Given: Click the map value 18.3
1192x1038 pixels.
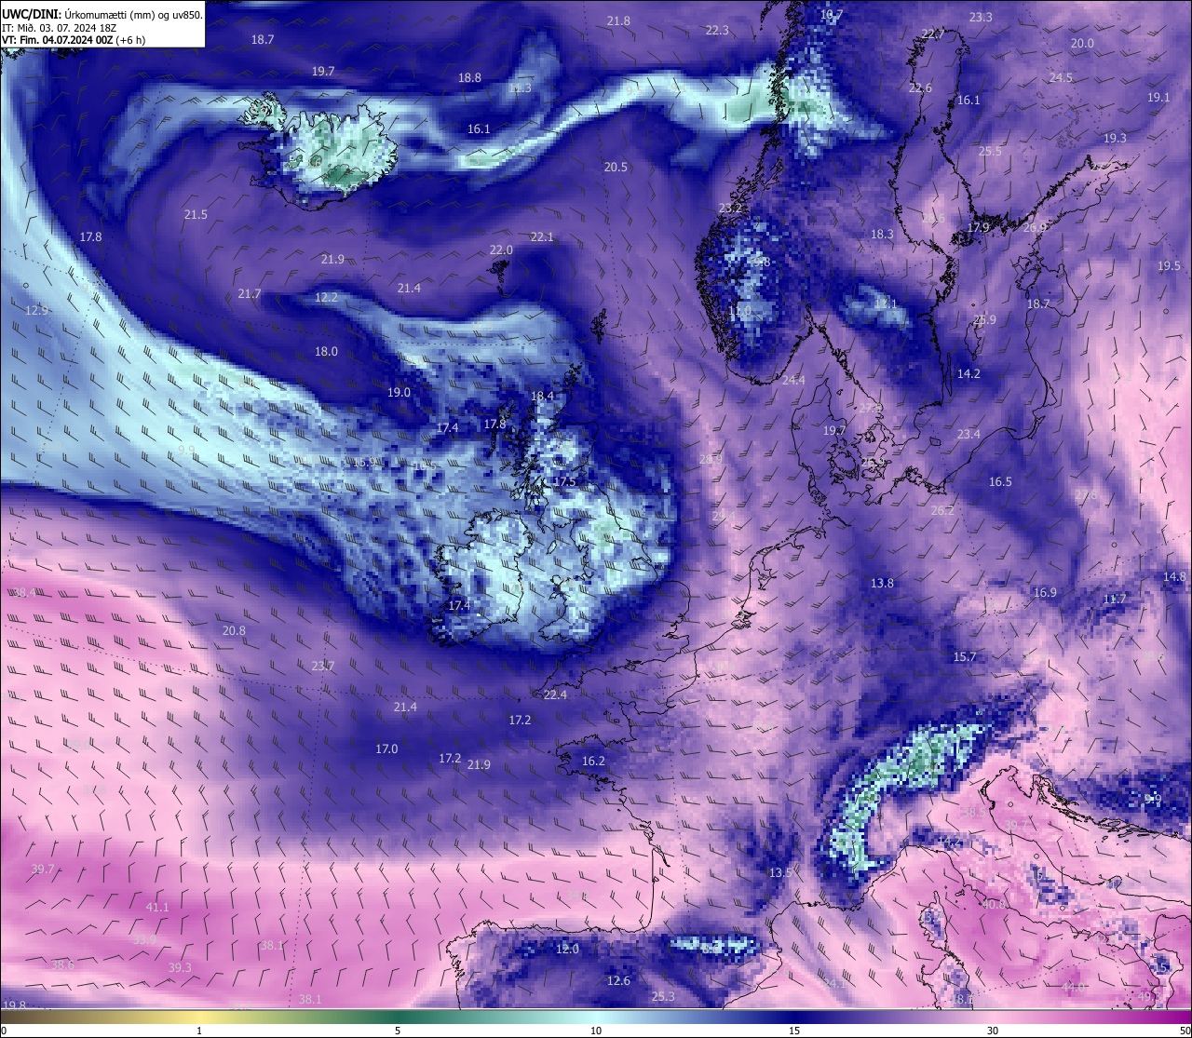Looking at the screenshot, I should [882, 234].
